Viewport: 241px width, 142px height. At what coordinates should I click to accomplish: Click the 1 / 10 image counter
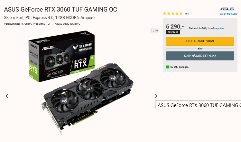coord(154,31)
